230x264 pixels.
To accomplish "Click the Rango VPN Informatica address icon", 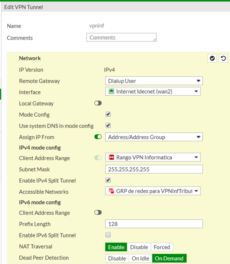I will (111, 158).
